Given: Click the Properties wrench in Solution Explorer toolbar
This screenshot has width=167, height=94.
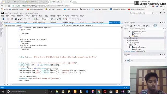Looking at the screenshot, I should (153, 26).
